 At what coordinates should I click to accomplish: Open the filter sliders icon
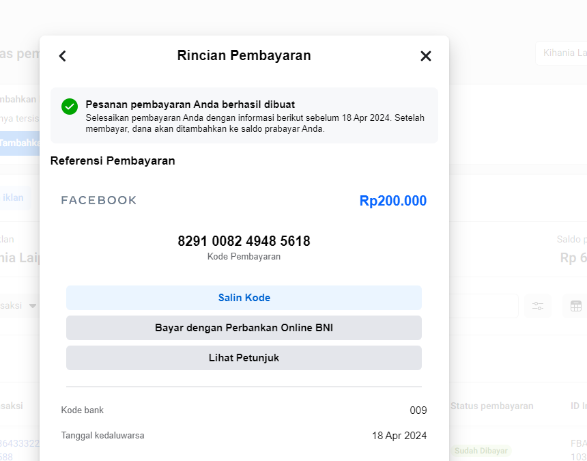coord(538,306)
